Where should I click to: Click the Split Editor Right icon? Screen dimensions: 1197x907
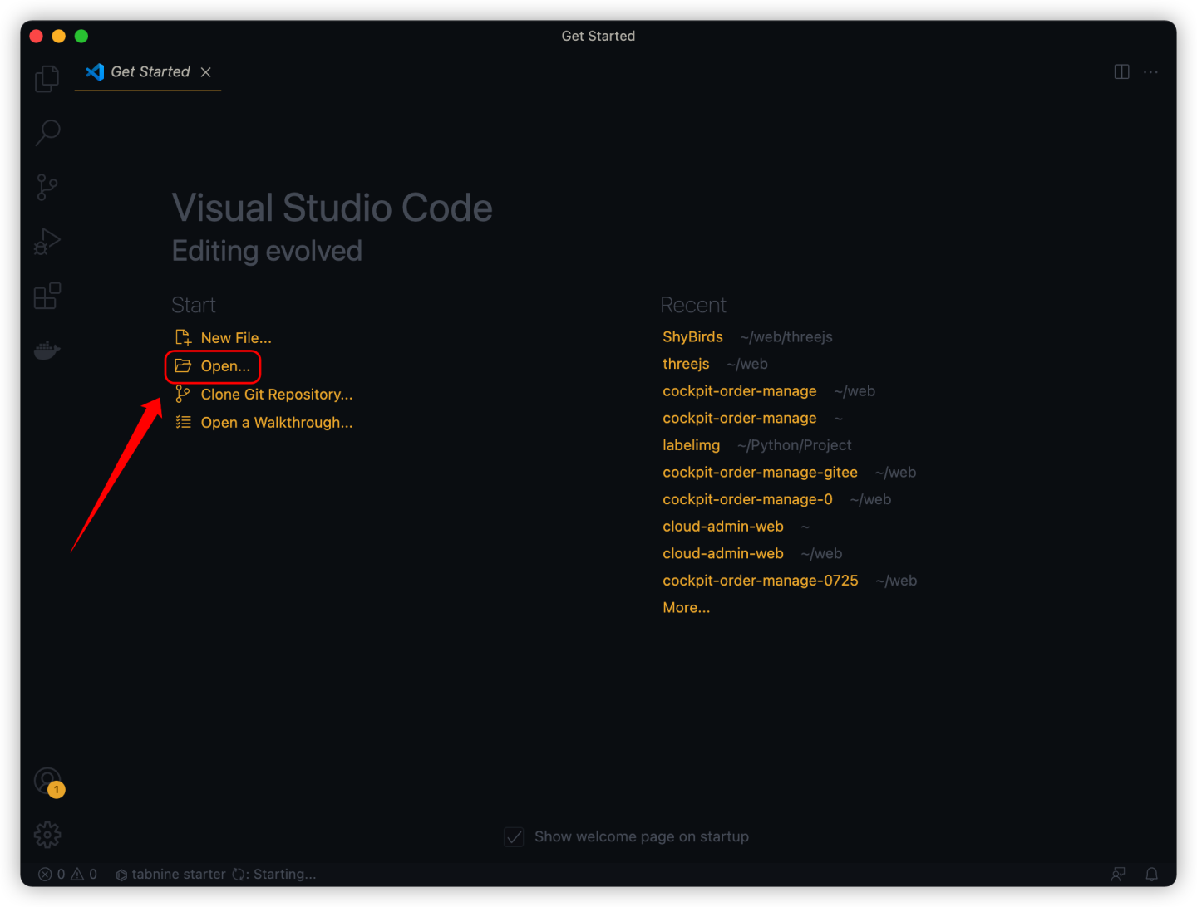[x=1121, y=72]
